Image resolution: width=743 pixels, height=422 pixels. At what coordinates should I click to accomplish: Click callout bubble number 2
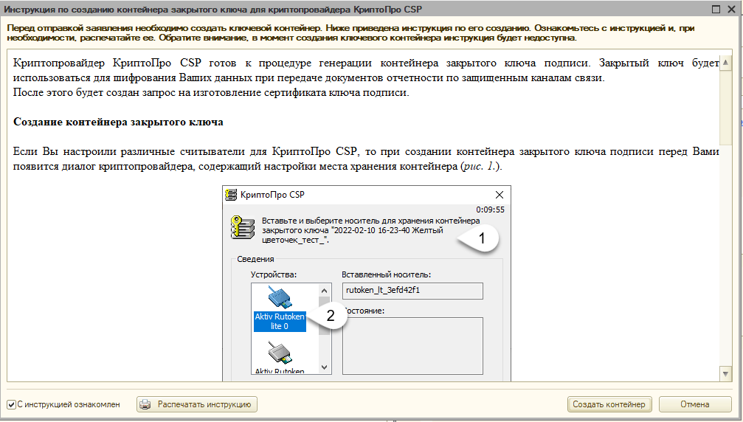(x=331, y=316)
